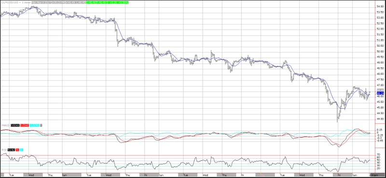Screen dimensions: 386x178
Task: Click the small gray box after MACD values
Action: [41, 125]
